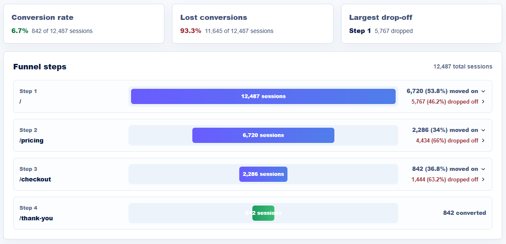Open the Conversion rate card

(x=84, y=24)
